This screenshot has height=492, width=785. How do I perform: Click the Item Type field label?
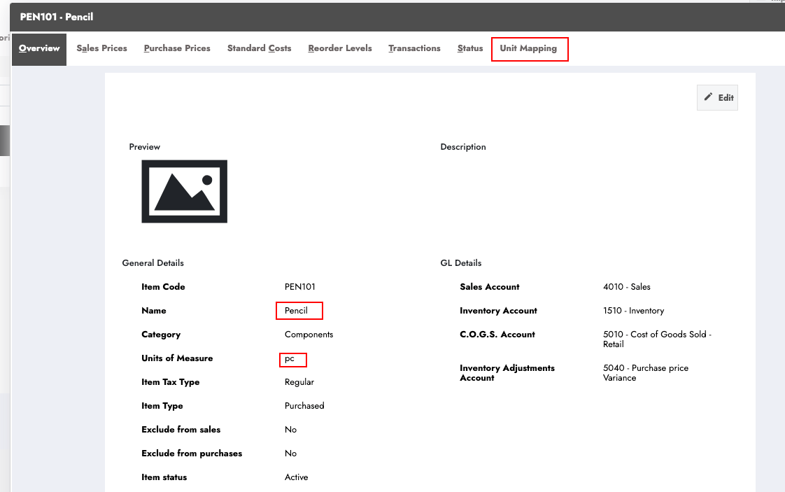[162, 406]
